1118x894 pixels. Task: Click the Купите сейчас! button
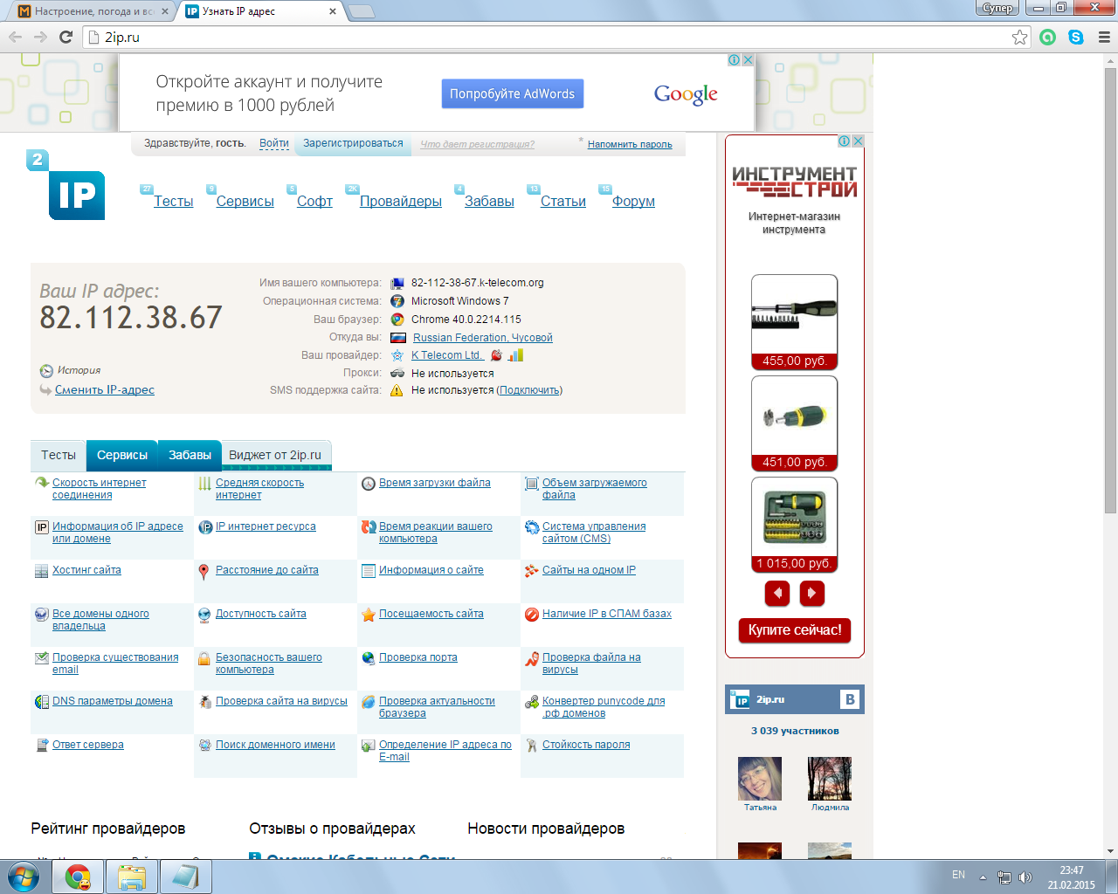click(795, 630)
